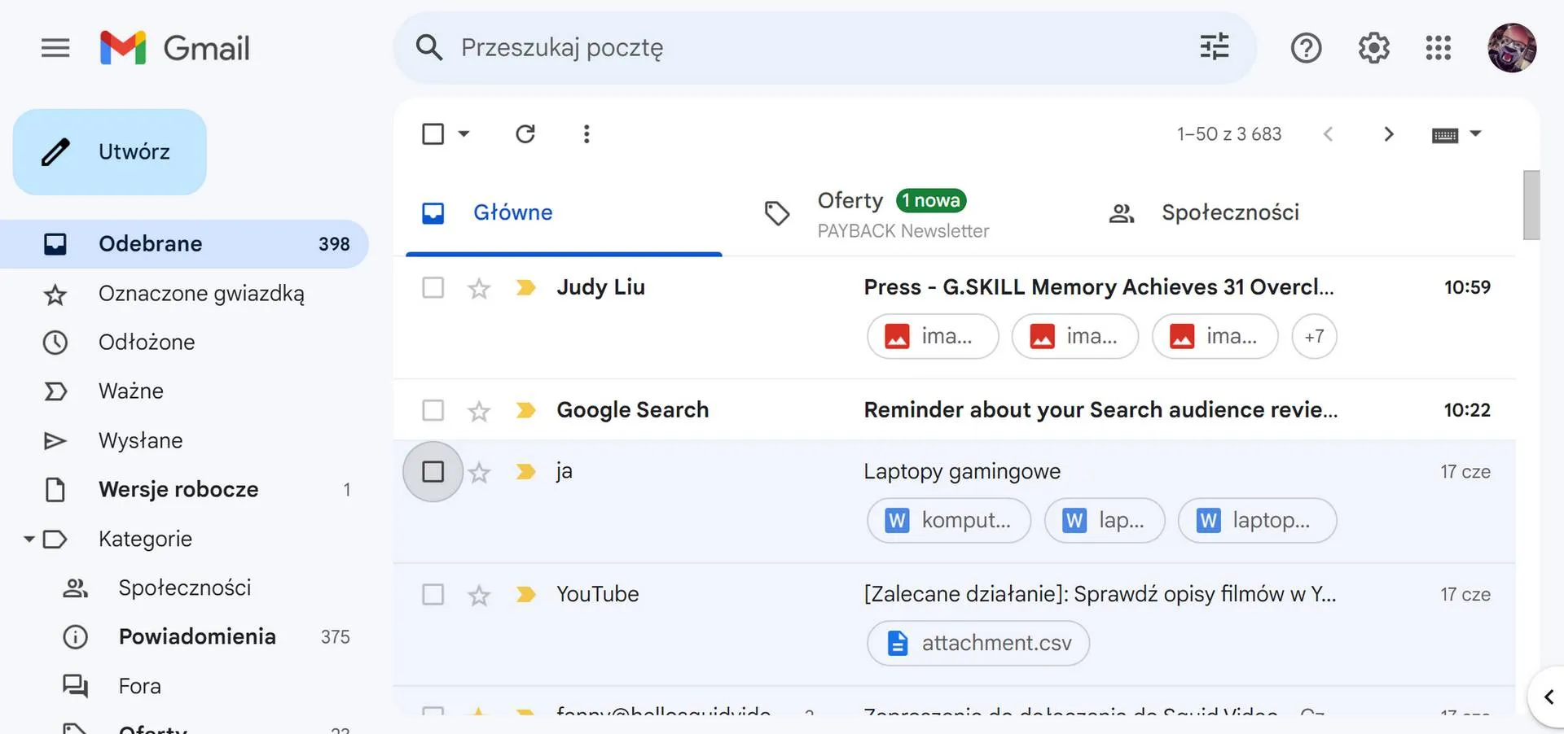
Task: Open the main menu hamburger icon
Action: click(x=55, y=48)
